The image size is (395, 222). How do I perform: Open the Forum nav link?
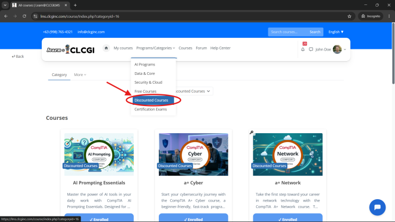click(201, 48)
